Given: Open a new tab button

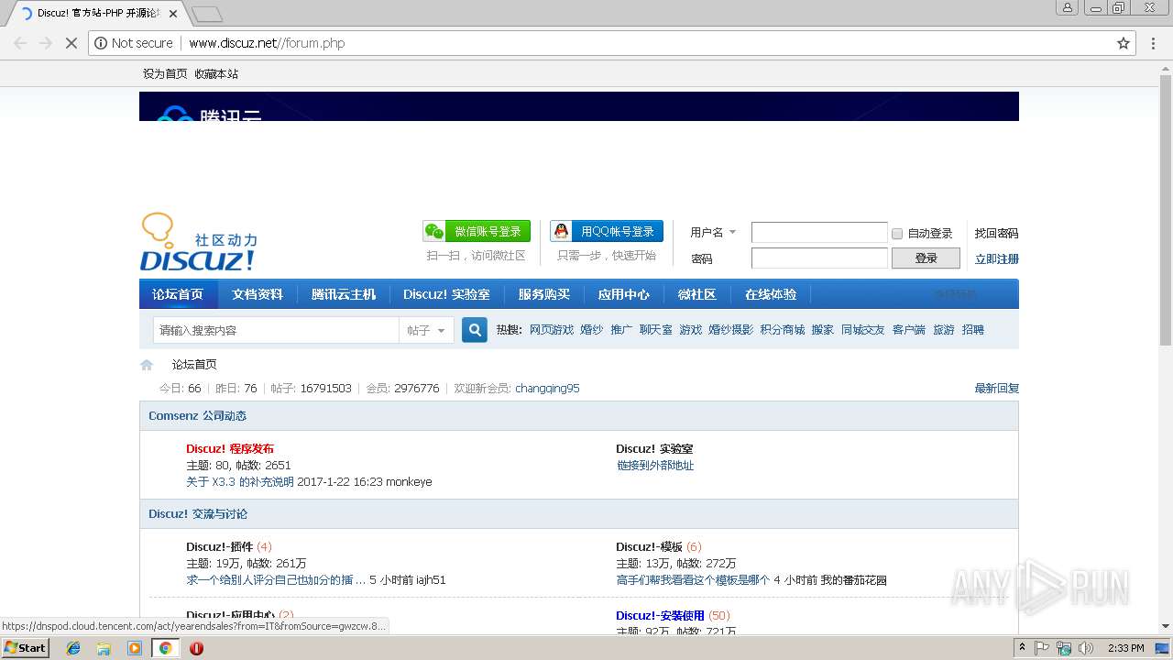Looking at the screenshot, I should pyautogui.click(x=208, y=14).
